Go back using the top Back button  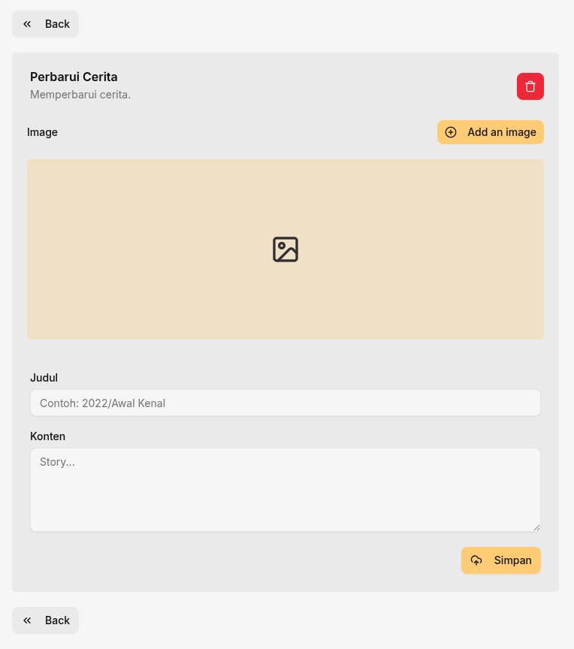click(x=46, y=24)
